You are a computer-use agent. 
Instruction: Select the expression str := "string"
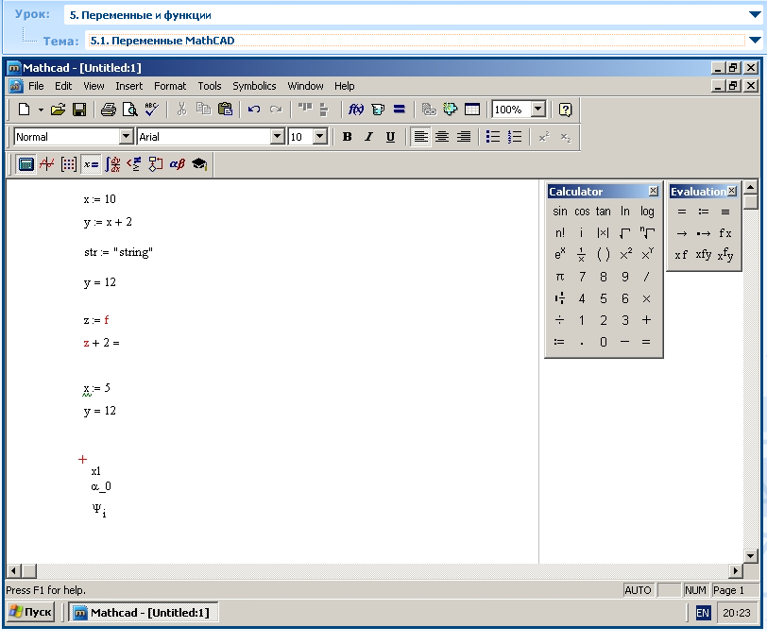point(118,252)
